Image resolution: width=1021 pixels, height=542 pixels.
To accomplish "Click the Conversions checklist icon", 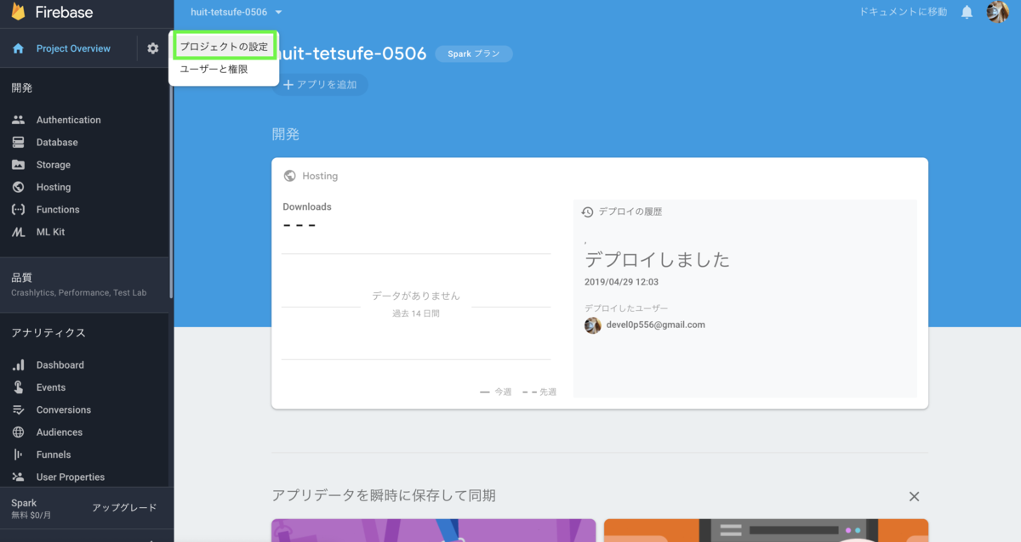I will pos(18,409).
